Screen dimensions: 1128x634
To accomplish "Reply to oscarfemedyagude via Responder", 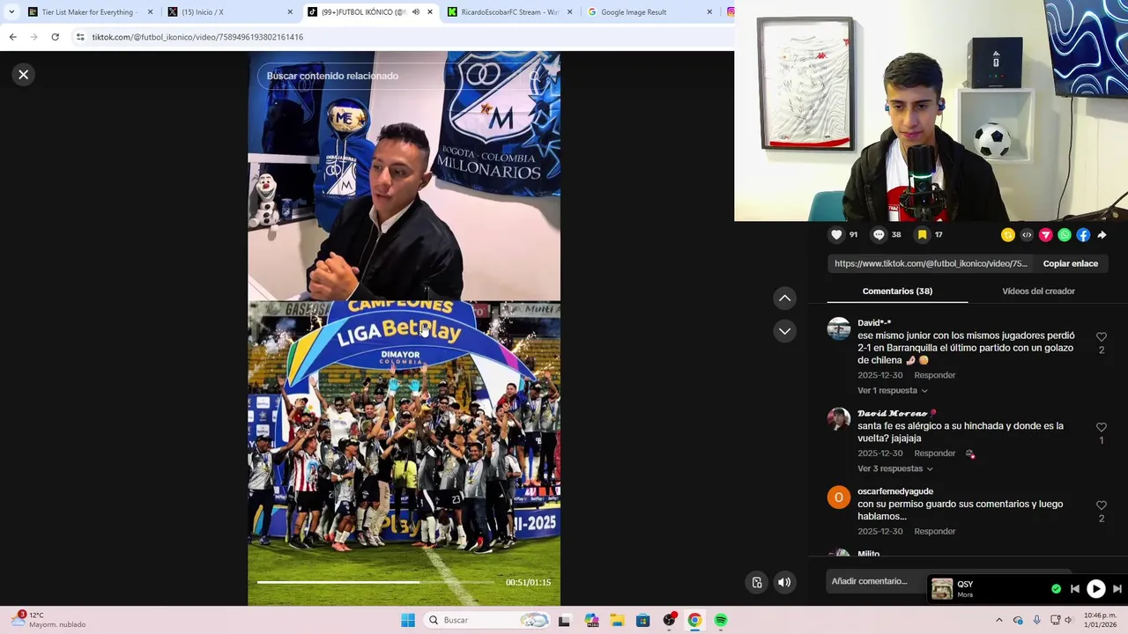I will click(x=934, y=532).
